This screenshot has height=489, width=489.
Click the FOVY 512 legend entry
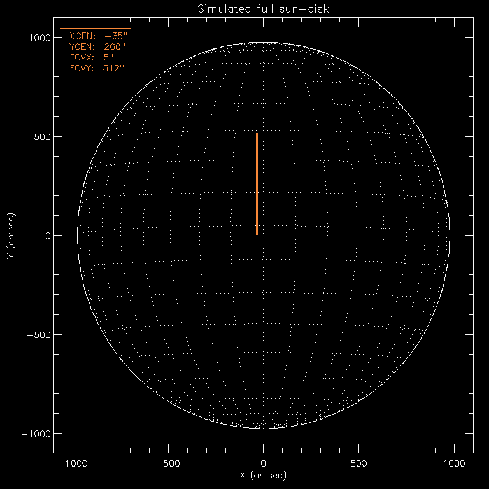point(95,68)
